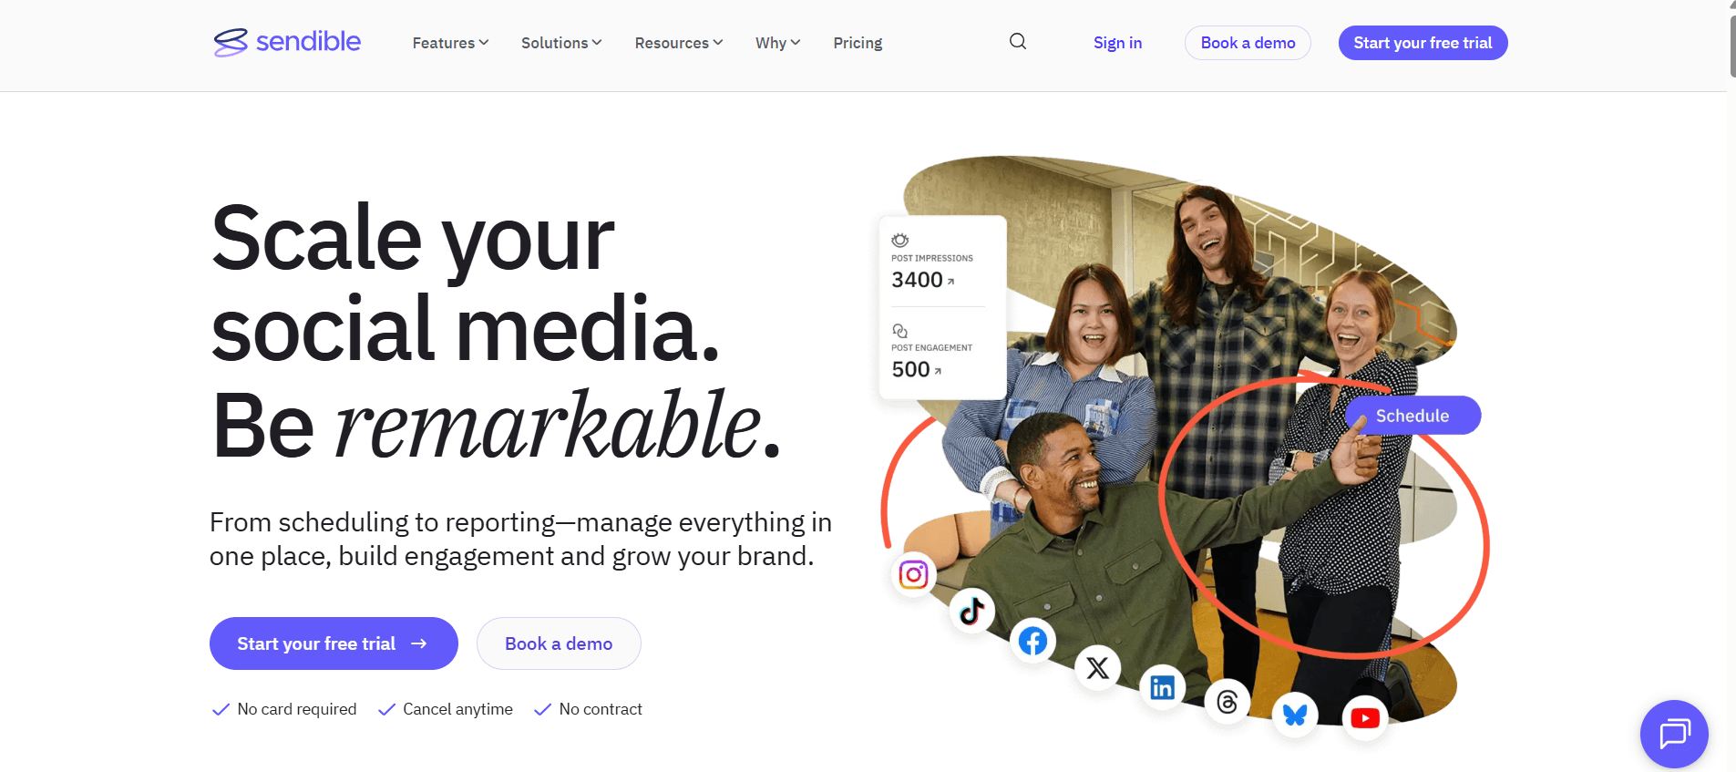The width and height of the screenshot is (1736, 772).
Task: Click the Sendible logo
Action: (x=287, y=42)
